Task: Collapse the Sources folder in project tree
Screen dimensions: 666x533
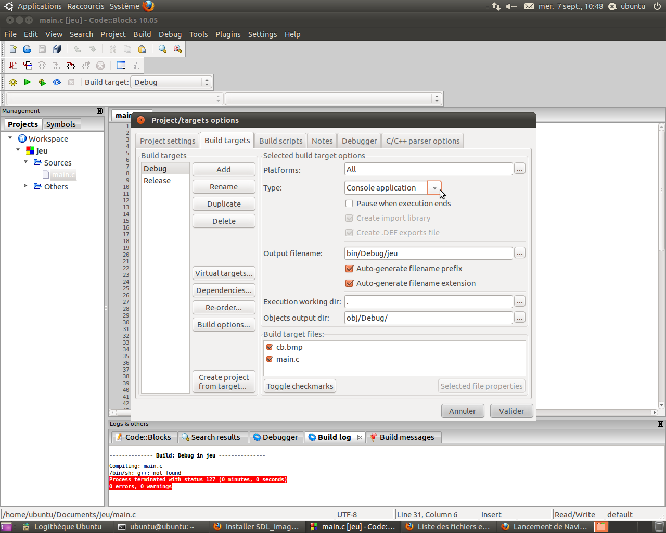Action: tap(25, 162)
